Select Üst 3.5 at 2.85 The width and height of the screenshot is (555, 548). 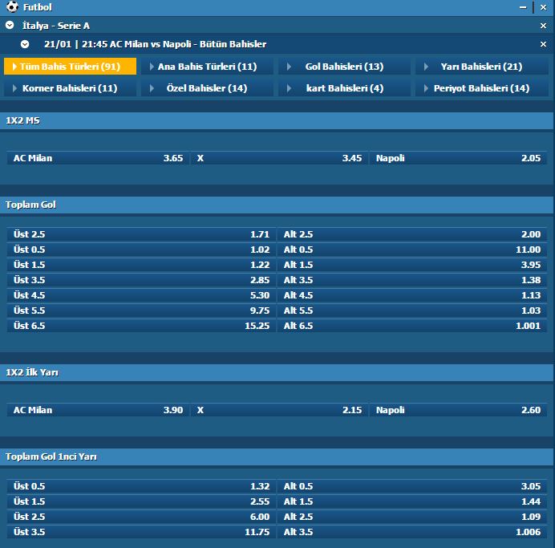click(141, 280)
